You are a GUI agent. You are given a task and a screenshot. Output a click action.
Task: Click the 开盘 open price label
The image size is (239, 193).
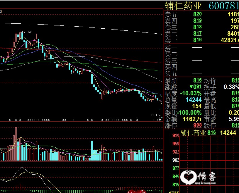click(x=210, y=94)
